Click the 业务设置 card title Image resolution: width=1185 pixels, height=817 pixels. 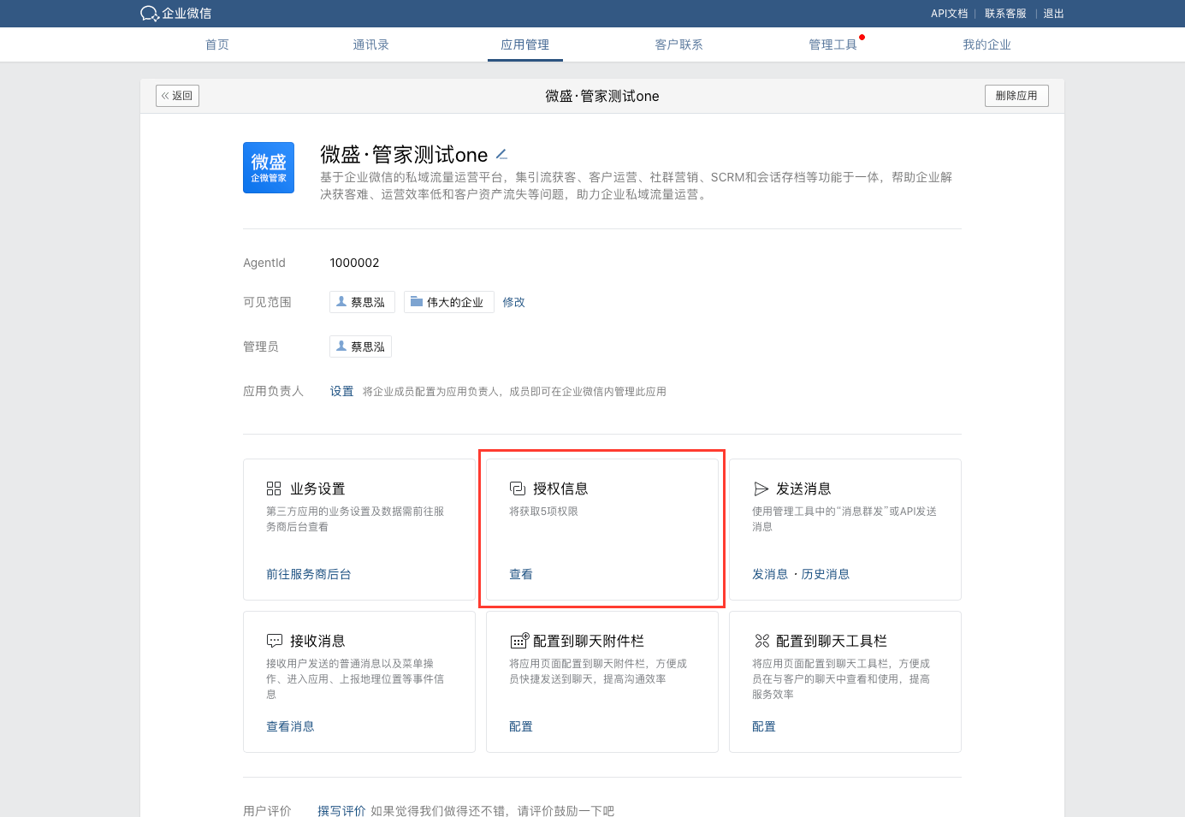(x=317, y=488)
